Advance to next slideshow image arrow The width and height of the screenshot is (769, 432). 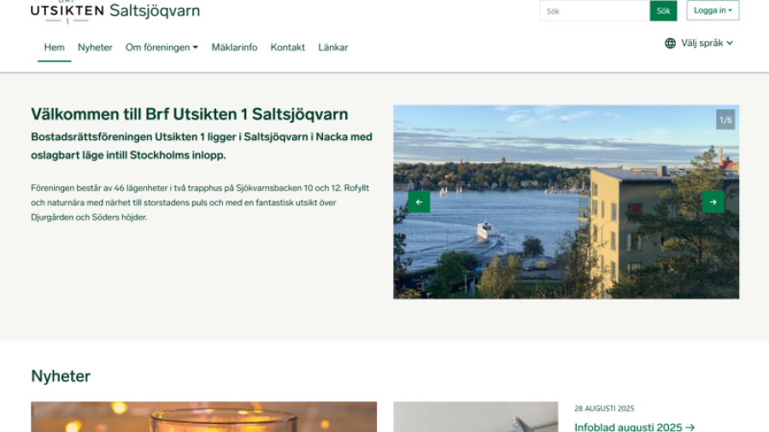click(713, 202)
